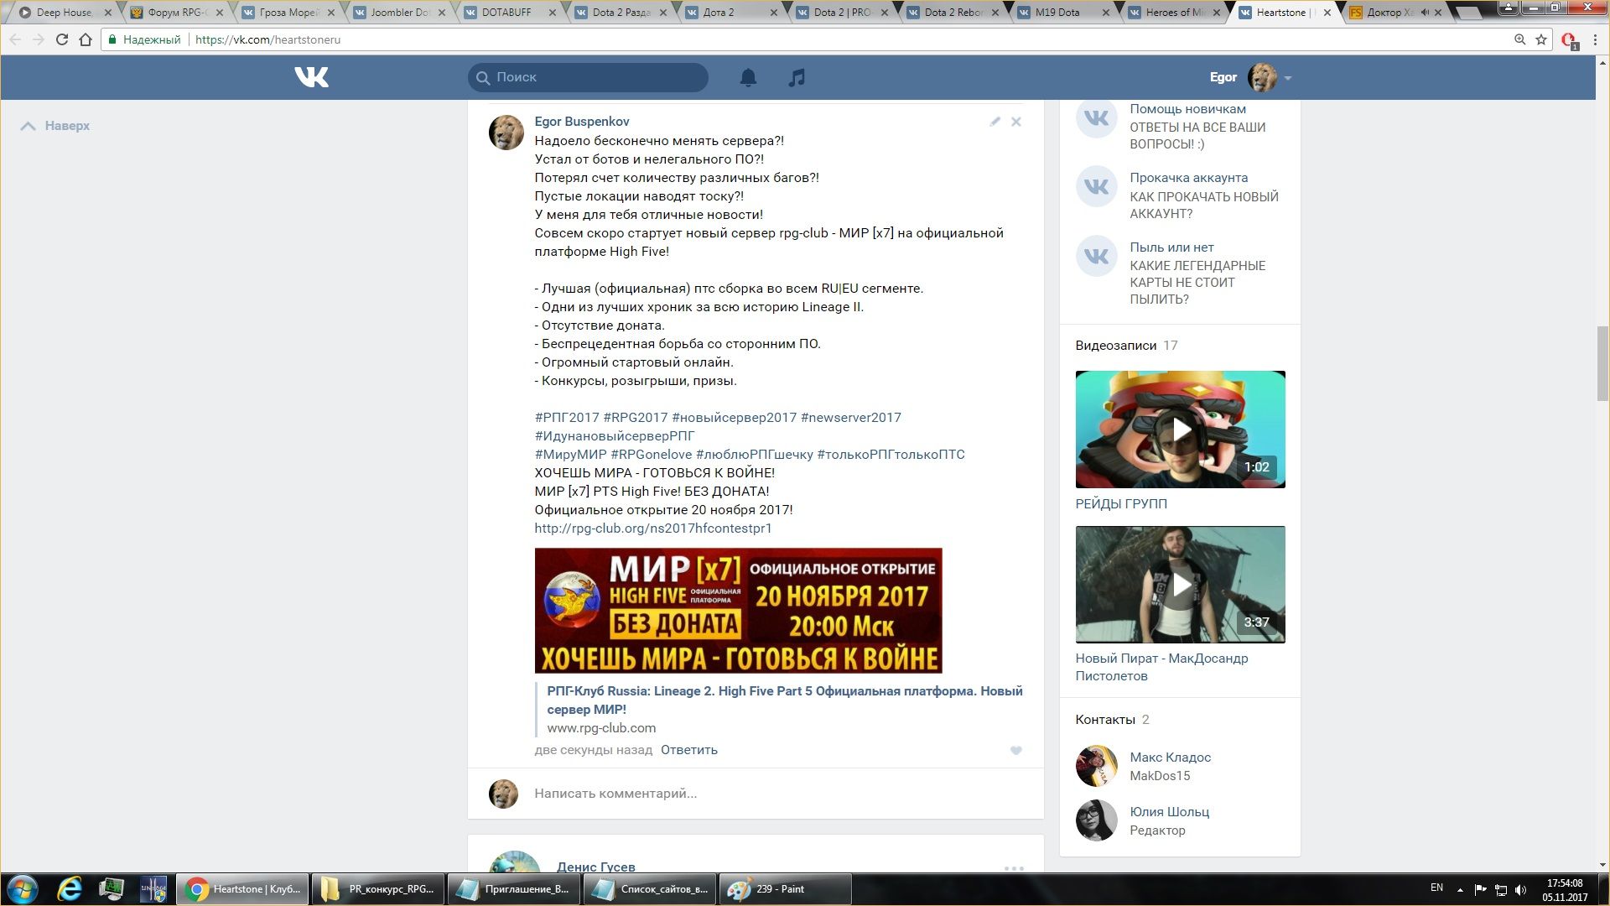Click the VK logo home icon

[311, 77]
